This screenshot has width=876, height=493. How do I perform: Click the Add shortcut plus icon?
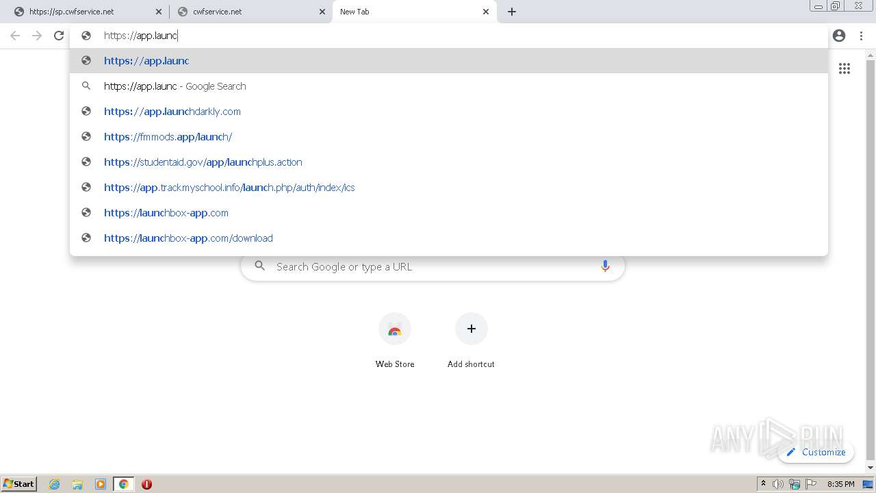point(471,329)
